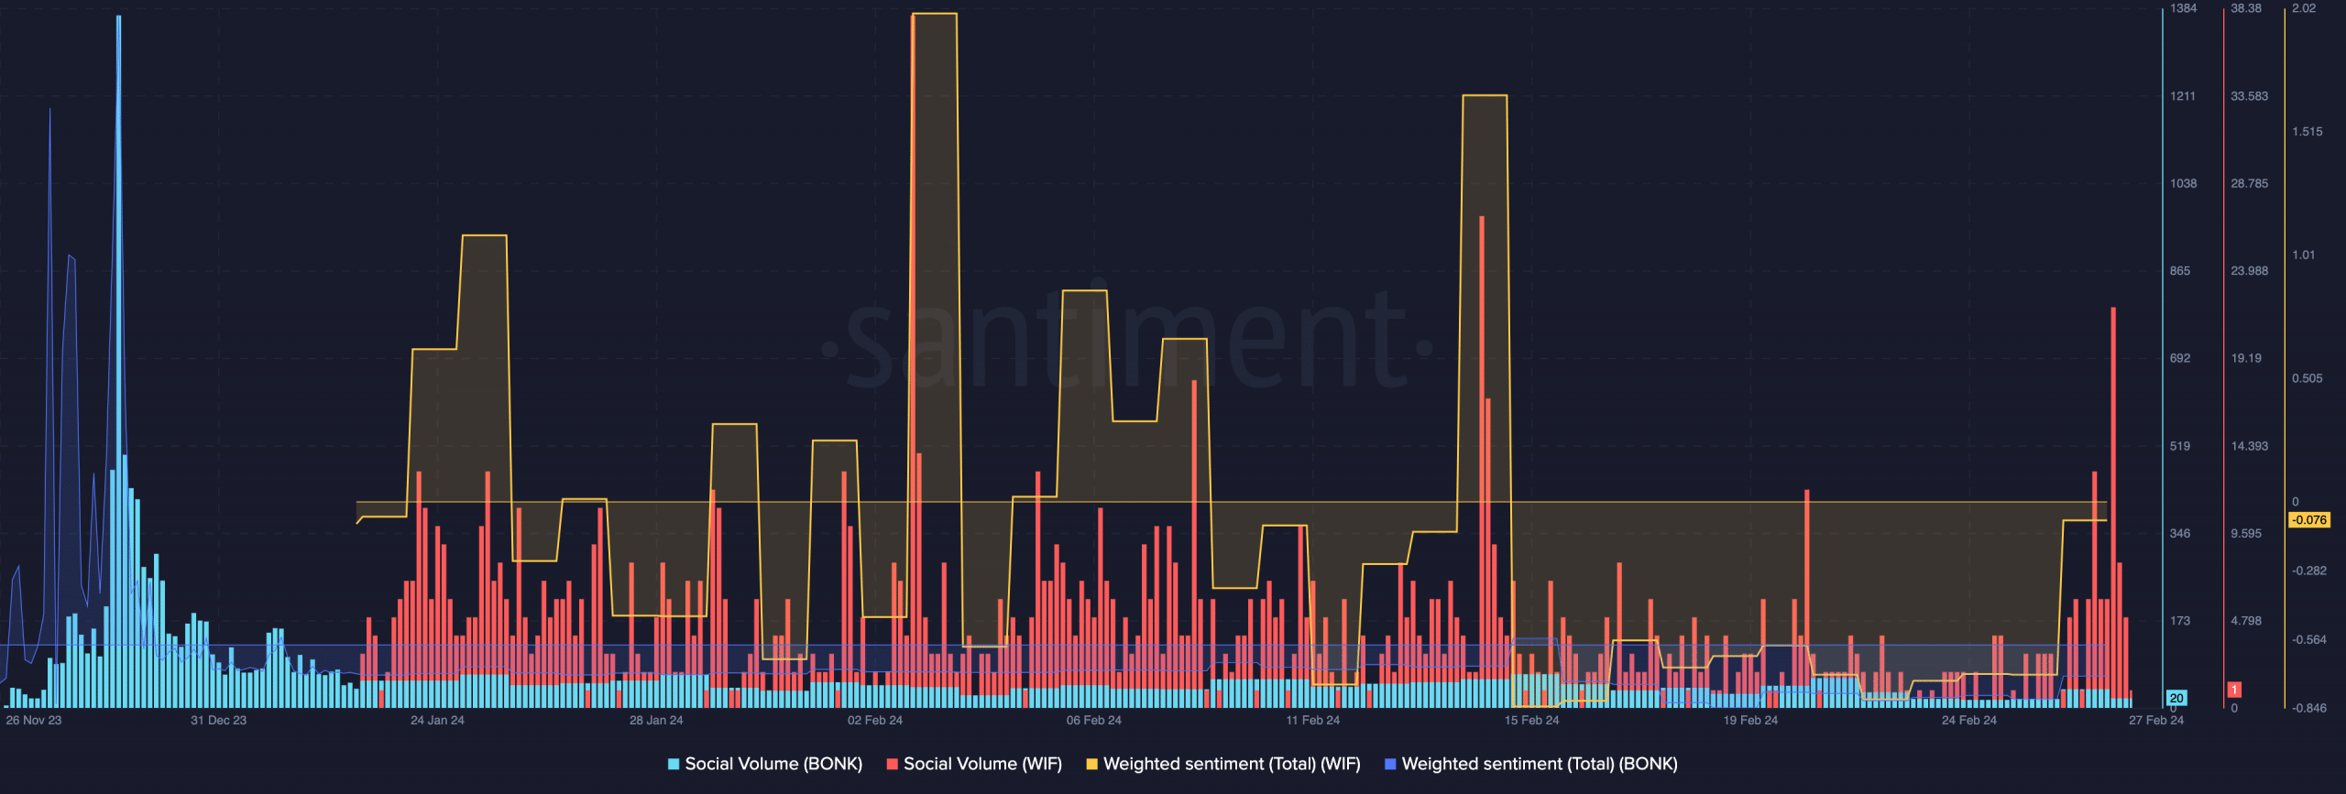Click the '02 Feb 24' date label
Screen dimensions: 2346x794
pos(875,720)
